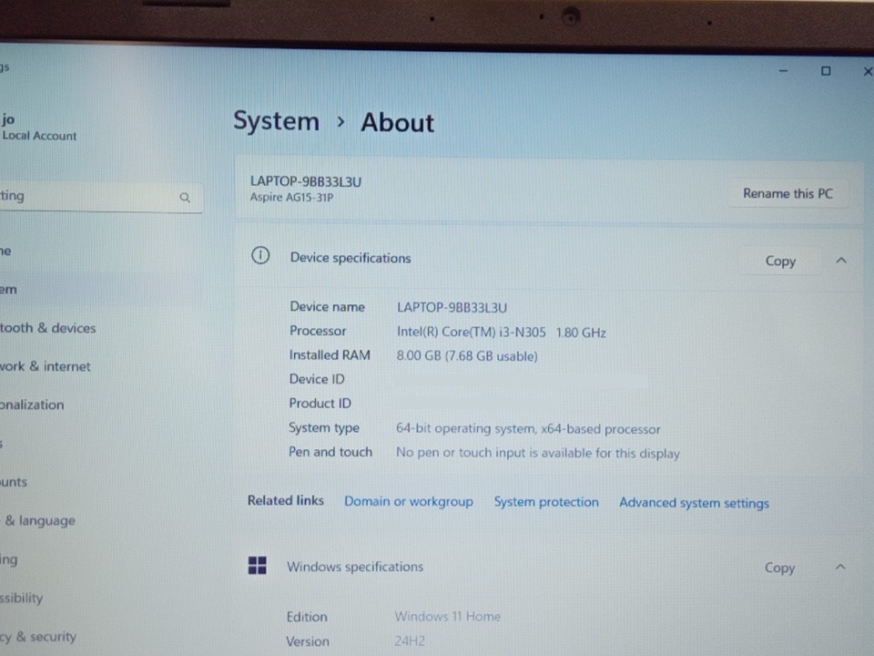Click the Device ID label
Image resolution: width=874 pixels, height=656 pixels.
point(317,379)
